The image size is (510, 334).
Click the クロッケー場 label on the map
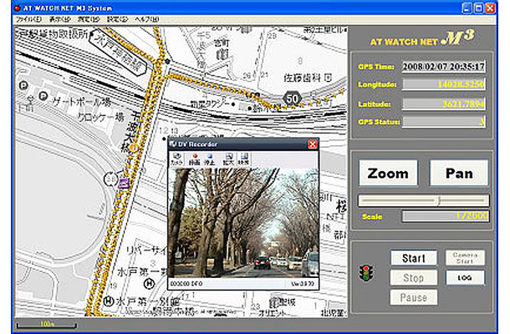point(101,117)
